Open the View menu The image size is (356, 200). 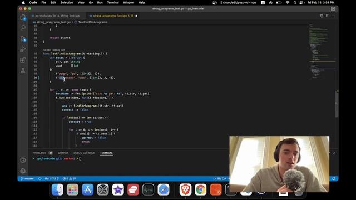[81, 2]
